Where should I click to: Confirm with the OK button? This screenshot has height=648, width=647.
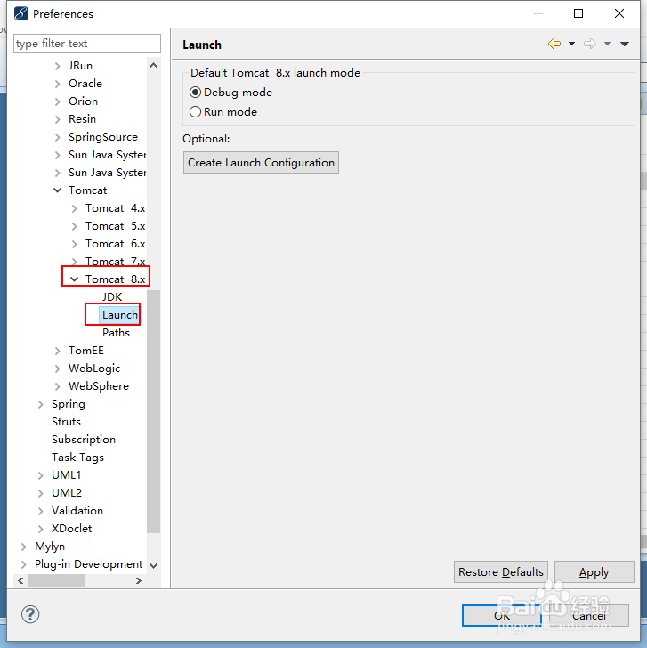502,616
